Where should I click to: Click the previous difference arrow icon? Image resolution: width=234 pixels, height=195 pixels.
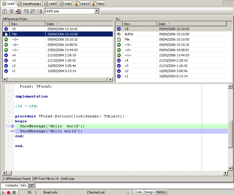(x=33, y=11)
